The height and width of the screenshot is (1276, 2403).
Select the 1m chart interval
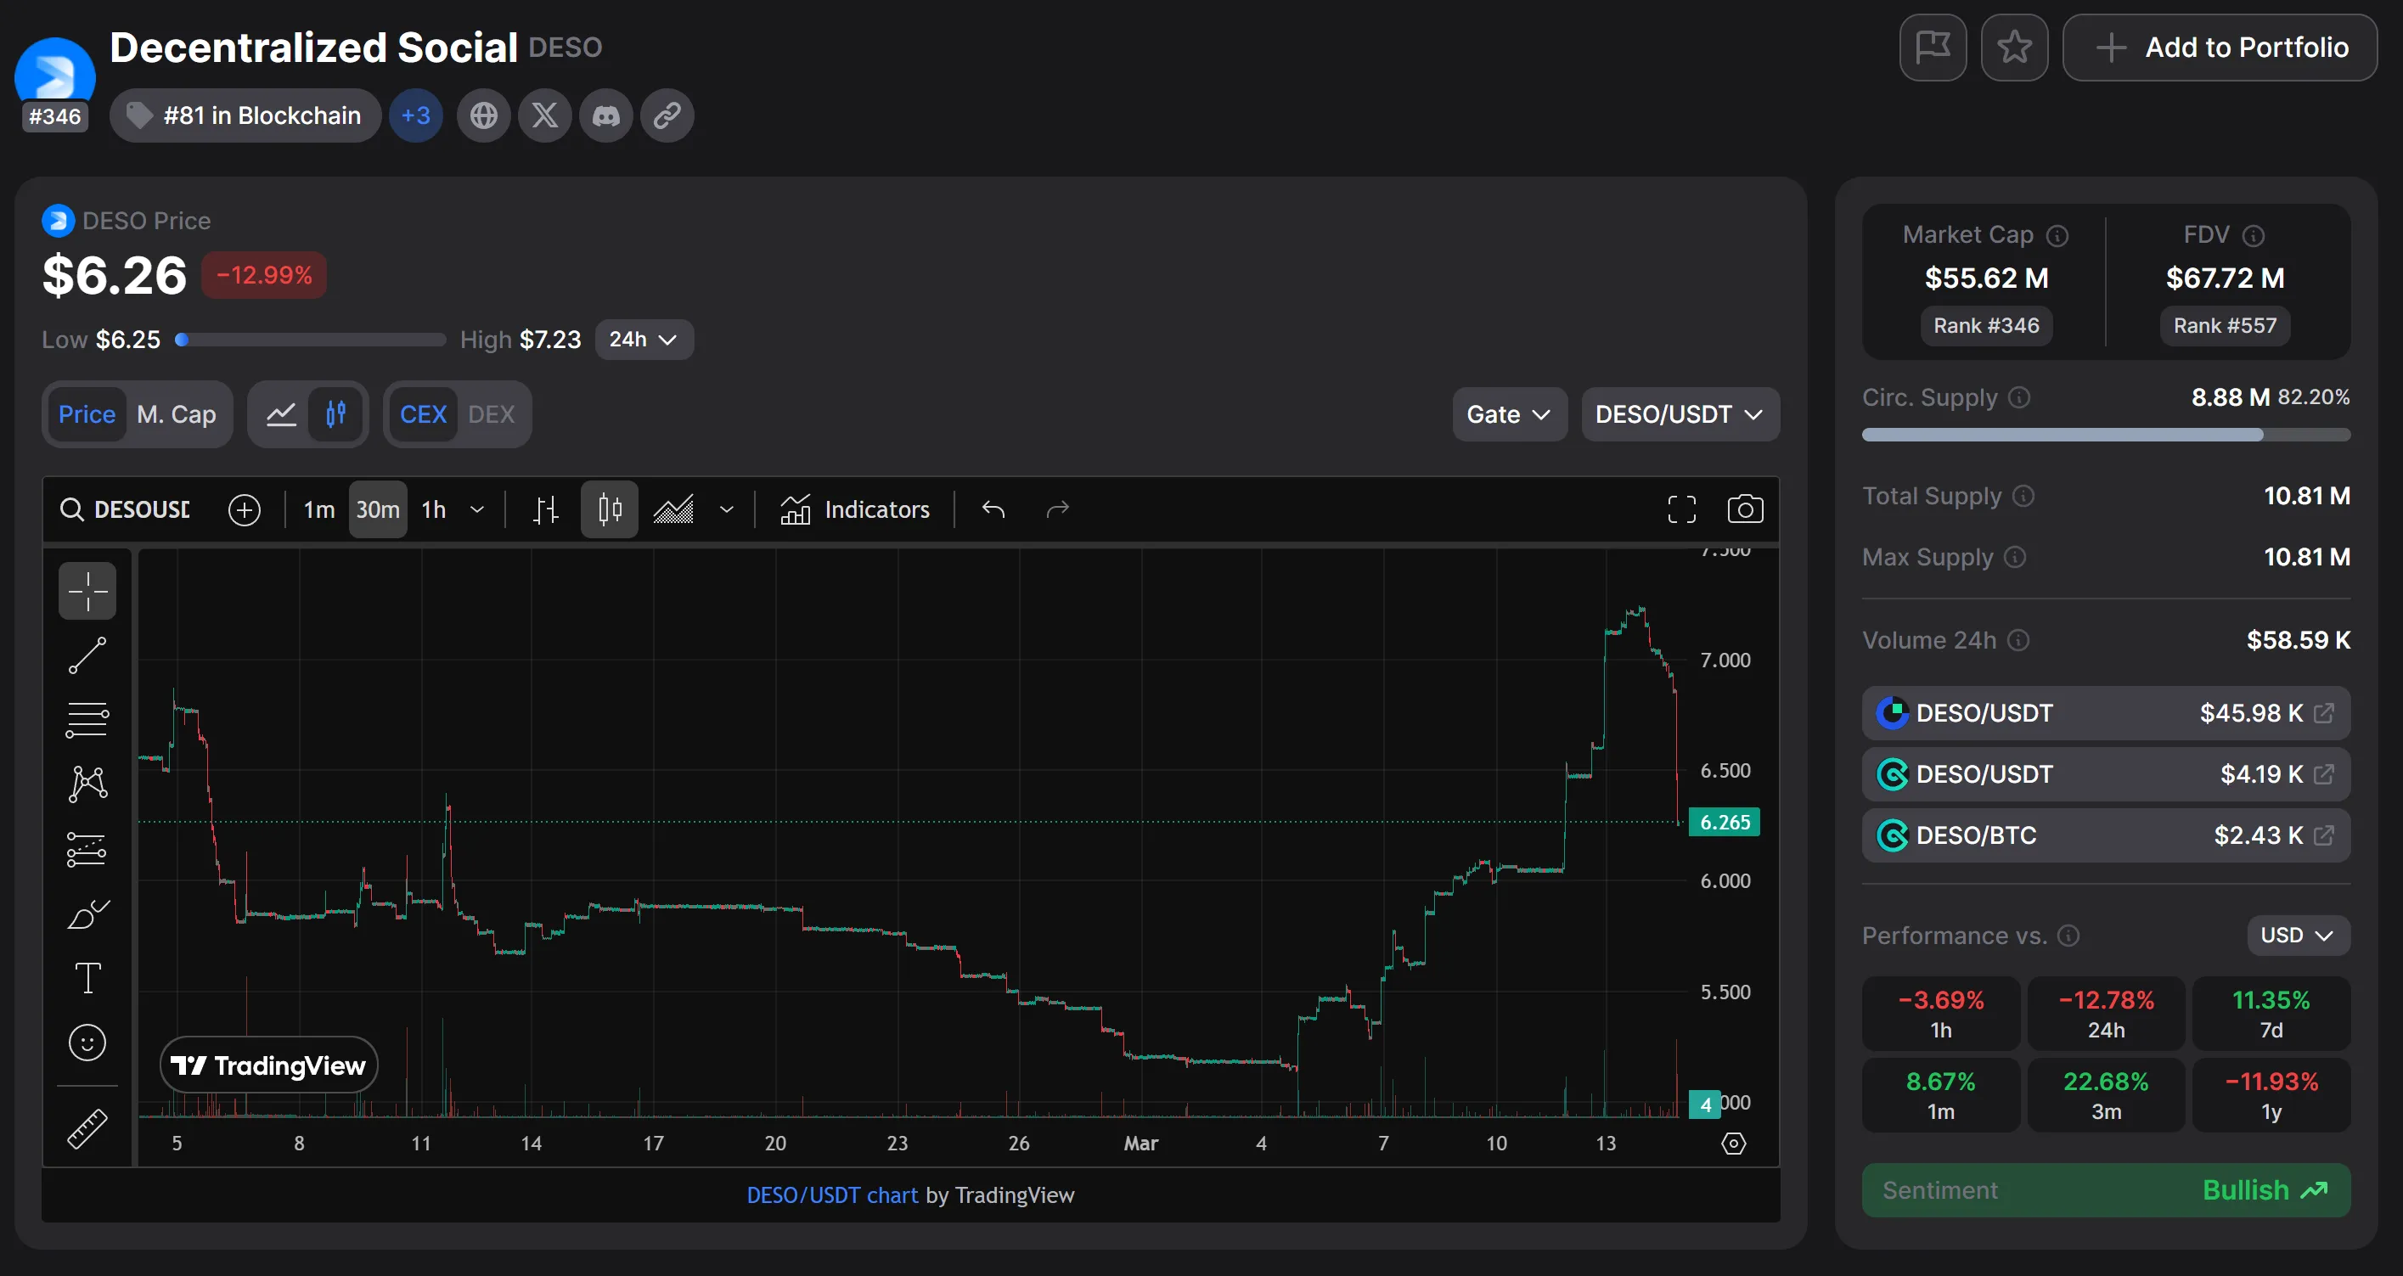pos(319,509)
